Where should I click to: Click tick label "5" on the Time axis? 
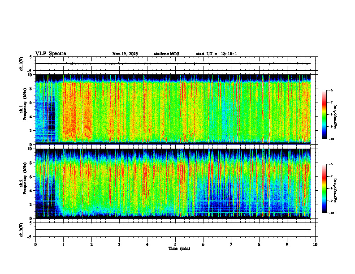[x=175, y=244]
